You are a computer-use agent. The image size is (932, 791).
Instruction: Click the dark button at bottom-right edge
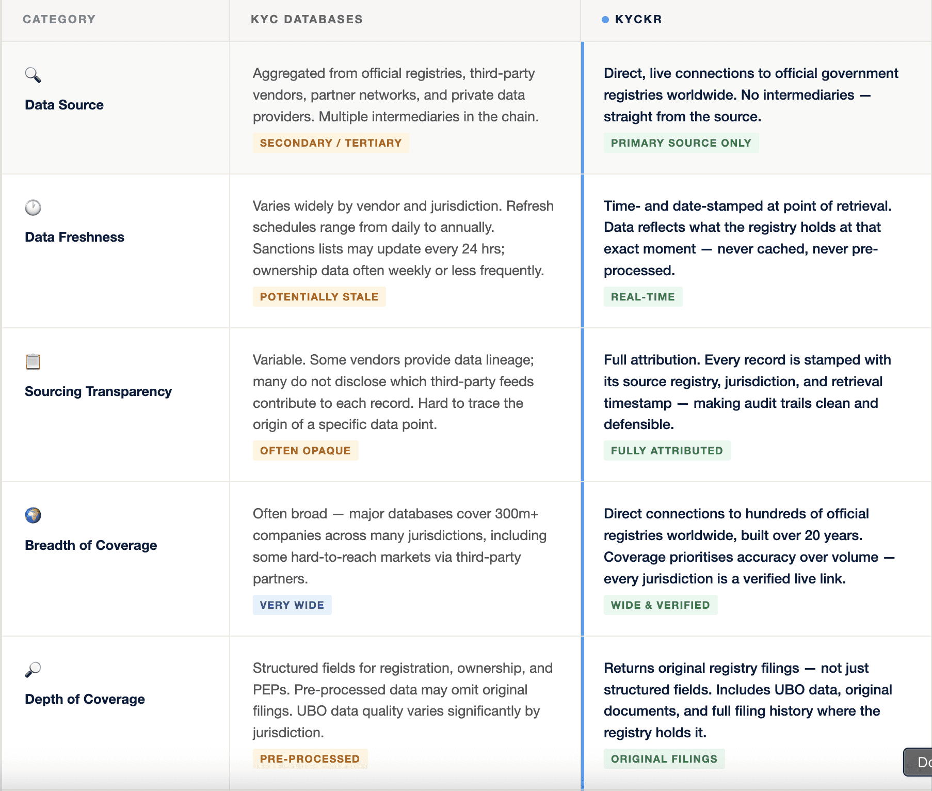coord(918,762)
